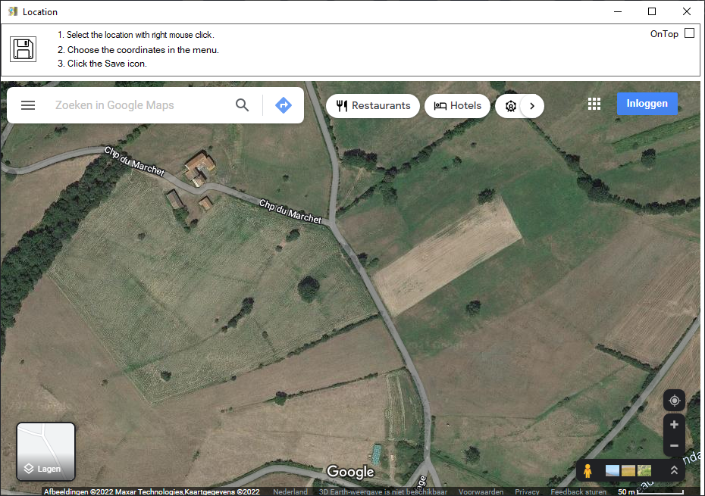Zoom out of the map

tap(674, 446)
